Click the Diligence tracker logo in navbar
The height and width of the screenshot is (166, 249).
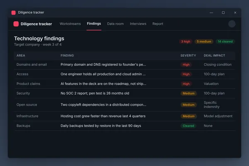click(x=16, y=24)
